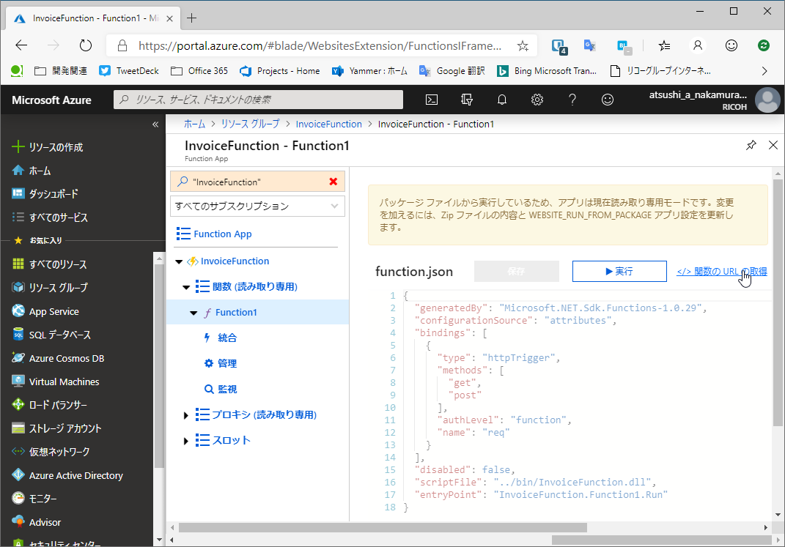This screenshot has width=785, height=547.
Task: Open すべてのサービス in sidebar
Action: pyautogui.click(x=50, y=217)
